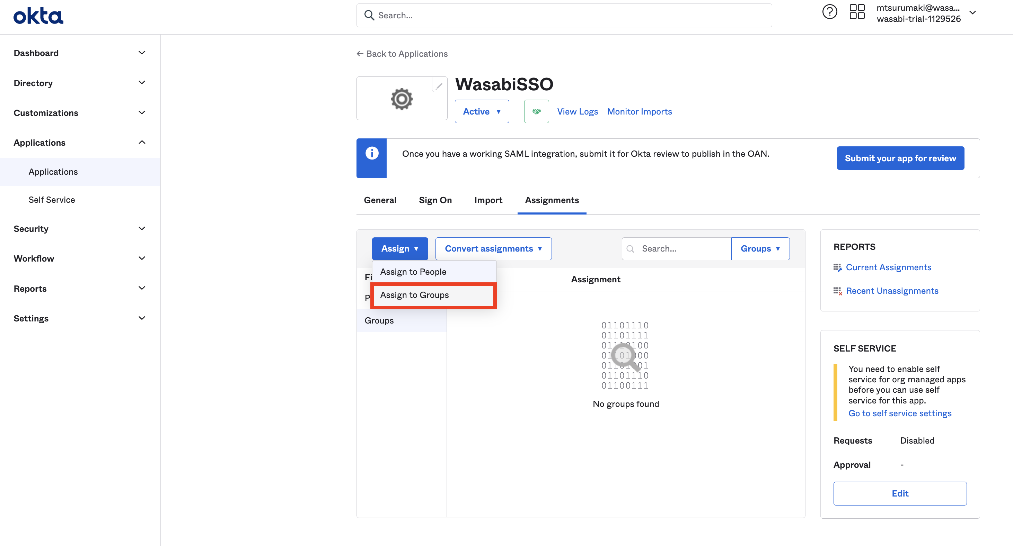Select Assign to People menu option
This screenshot has width=1013, height=546.
tap(434, 272)
